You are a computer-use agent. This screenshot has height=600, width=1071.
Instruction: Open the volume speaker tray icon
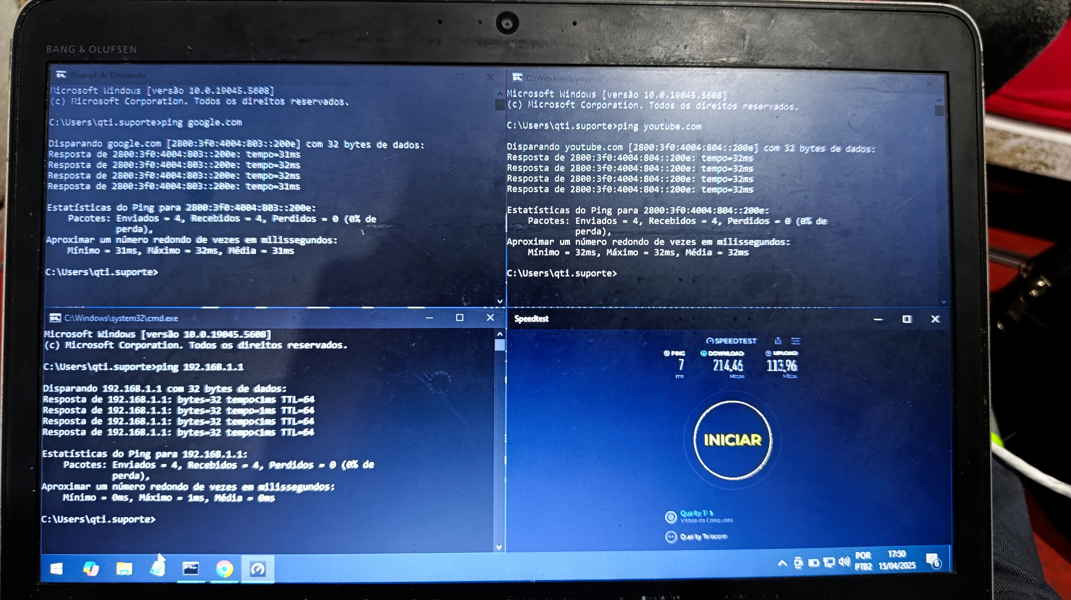point(844,562)
